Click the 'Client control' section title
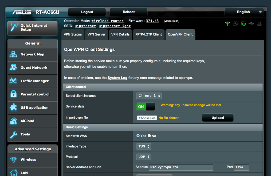271x176 pixels. pos(76,87)
